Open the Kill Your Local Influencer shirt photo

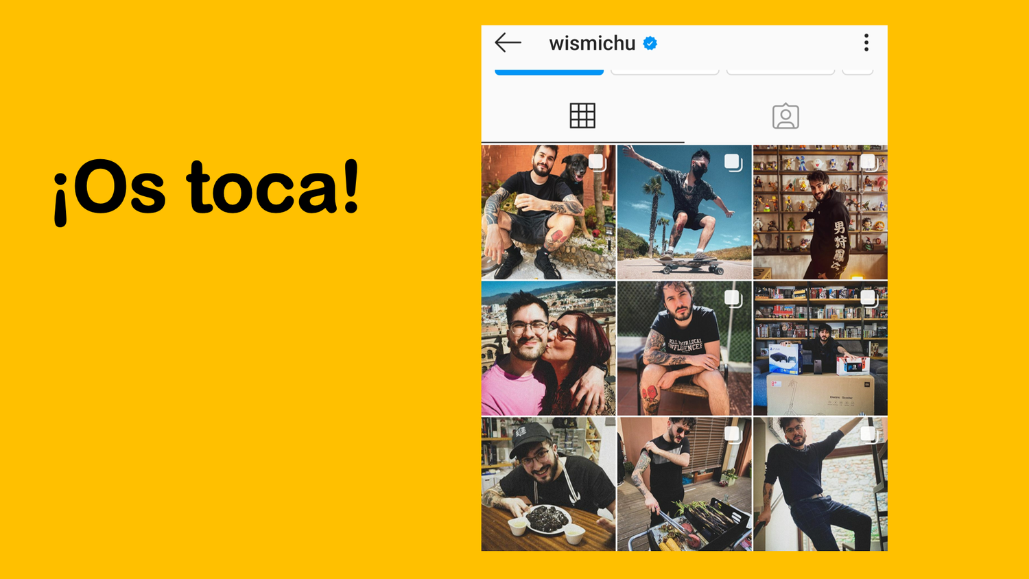(685, 348)
